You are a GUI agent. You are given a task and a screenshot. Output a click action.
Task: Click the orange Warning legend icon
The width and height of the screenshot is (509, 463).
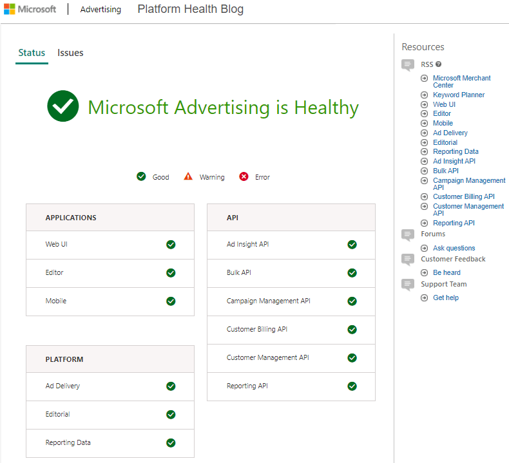pyautogui.click(x=188, y=176)
